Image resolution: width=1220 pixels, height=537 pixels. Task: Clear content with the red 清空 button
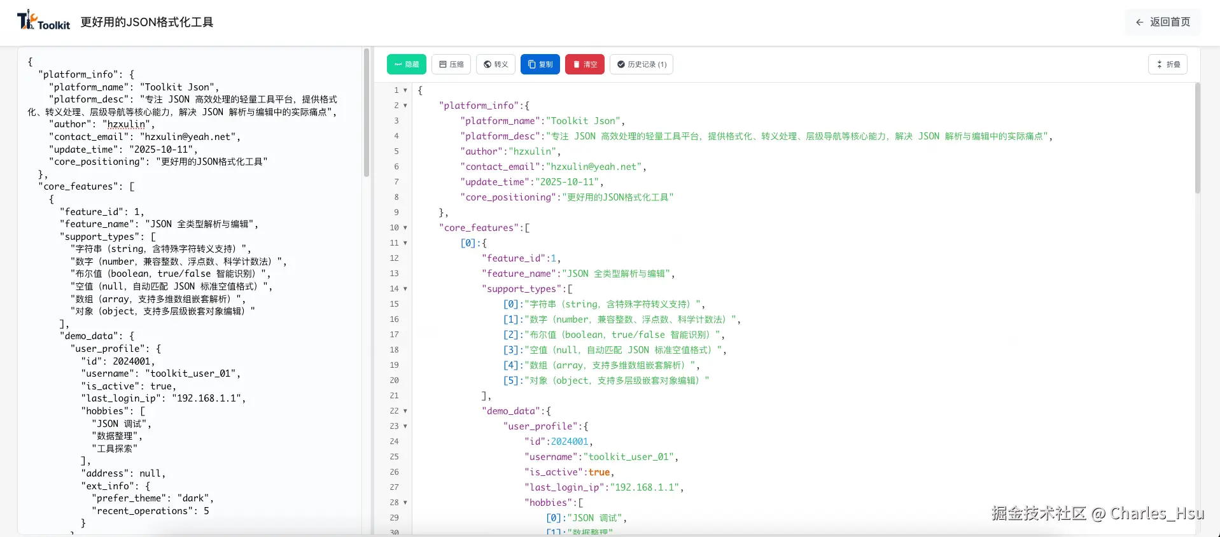pyautogui.click(x=585, y=64)
